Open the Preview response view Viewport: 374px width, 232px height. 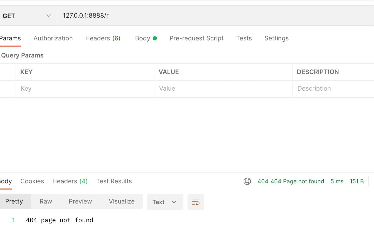[80, 201]
